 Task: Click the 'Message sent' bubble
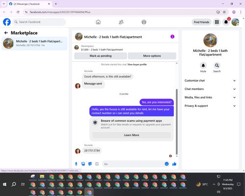tap(93, 84)
